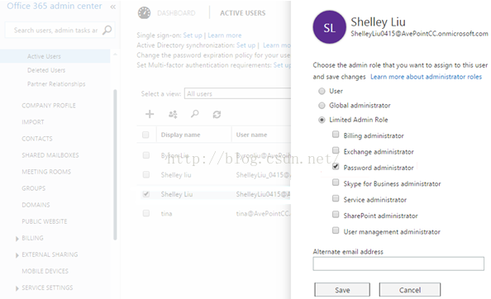Open Deleted Users in the sidebar
Image resolution: width=491 pixels, height=299 pixels.
46,70
